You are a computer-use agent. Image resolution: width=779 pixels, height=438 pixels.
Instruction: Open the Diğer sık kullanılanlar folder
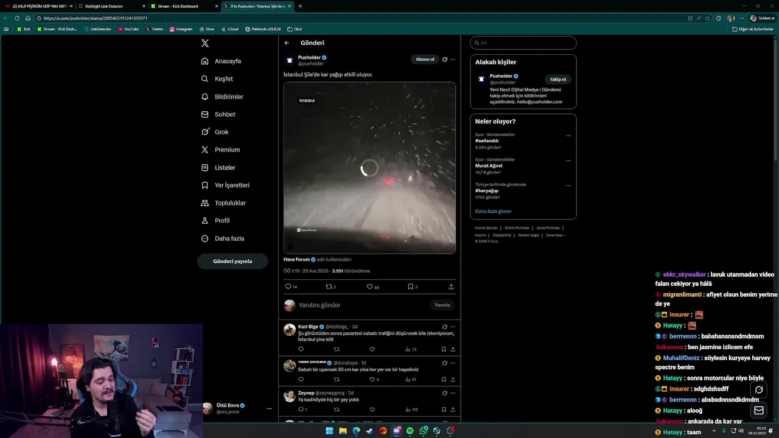(x=753, y=29)
